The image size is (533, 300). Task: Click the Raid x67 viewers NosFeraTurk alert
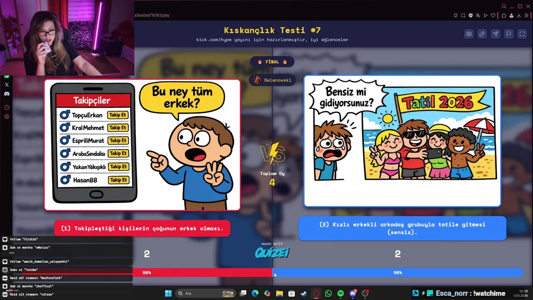click(x=67, y=278)
